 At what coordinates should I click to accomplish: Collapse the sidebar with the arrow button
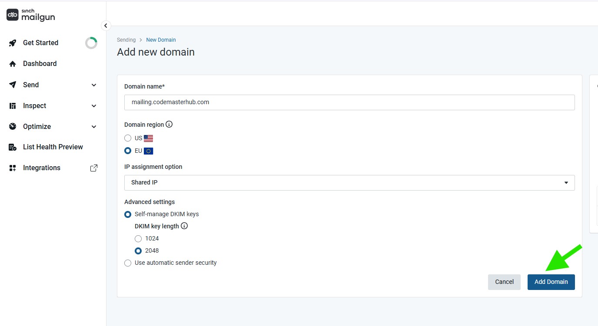[x=106, y=26]
